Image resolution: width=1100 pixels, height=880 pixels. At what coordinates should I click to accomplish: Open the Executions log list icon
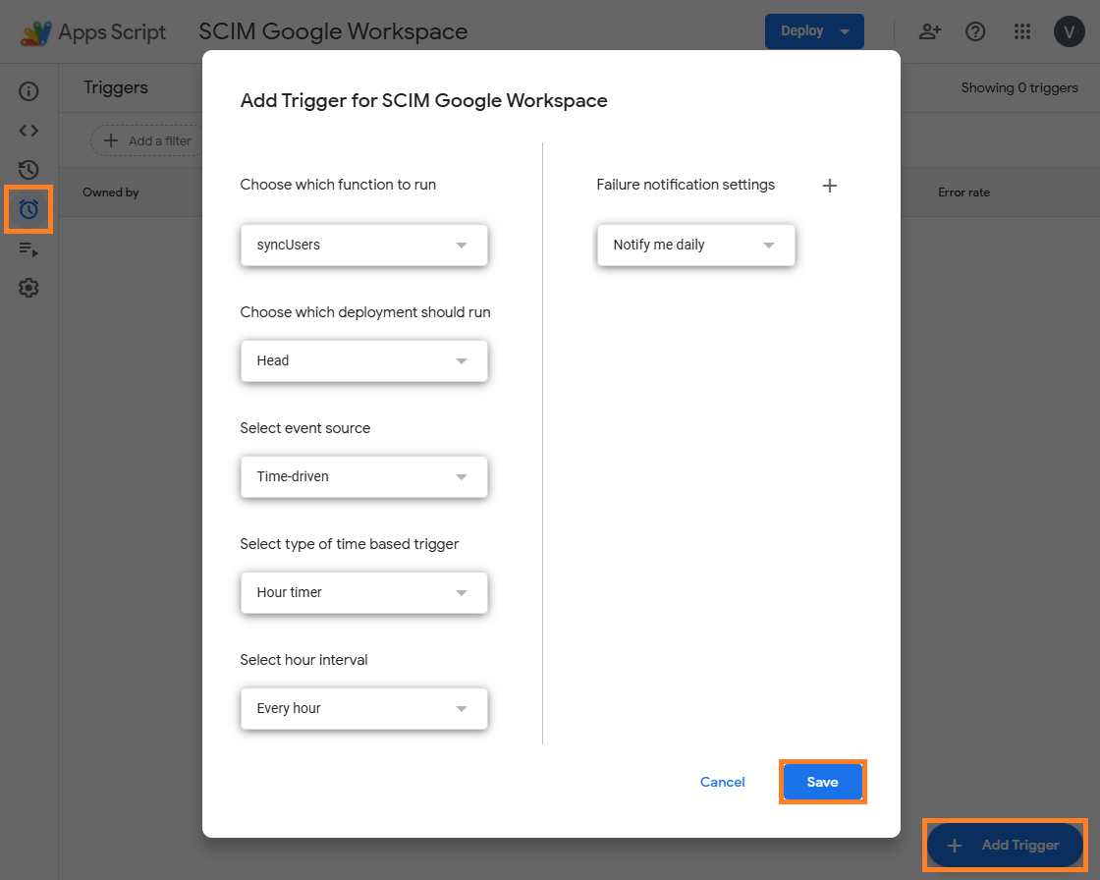point(27,248)
